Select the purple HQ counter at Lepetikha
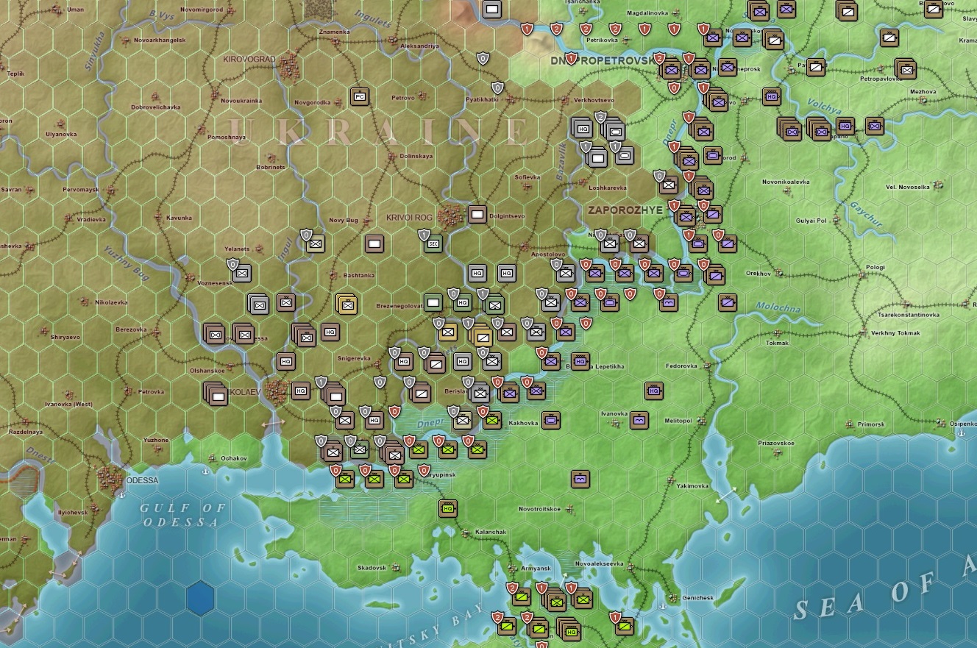The height and width of the screenshot is (648, 977). pyautogui.click(x=580, y=361)
